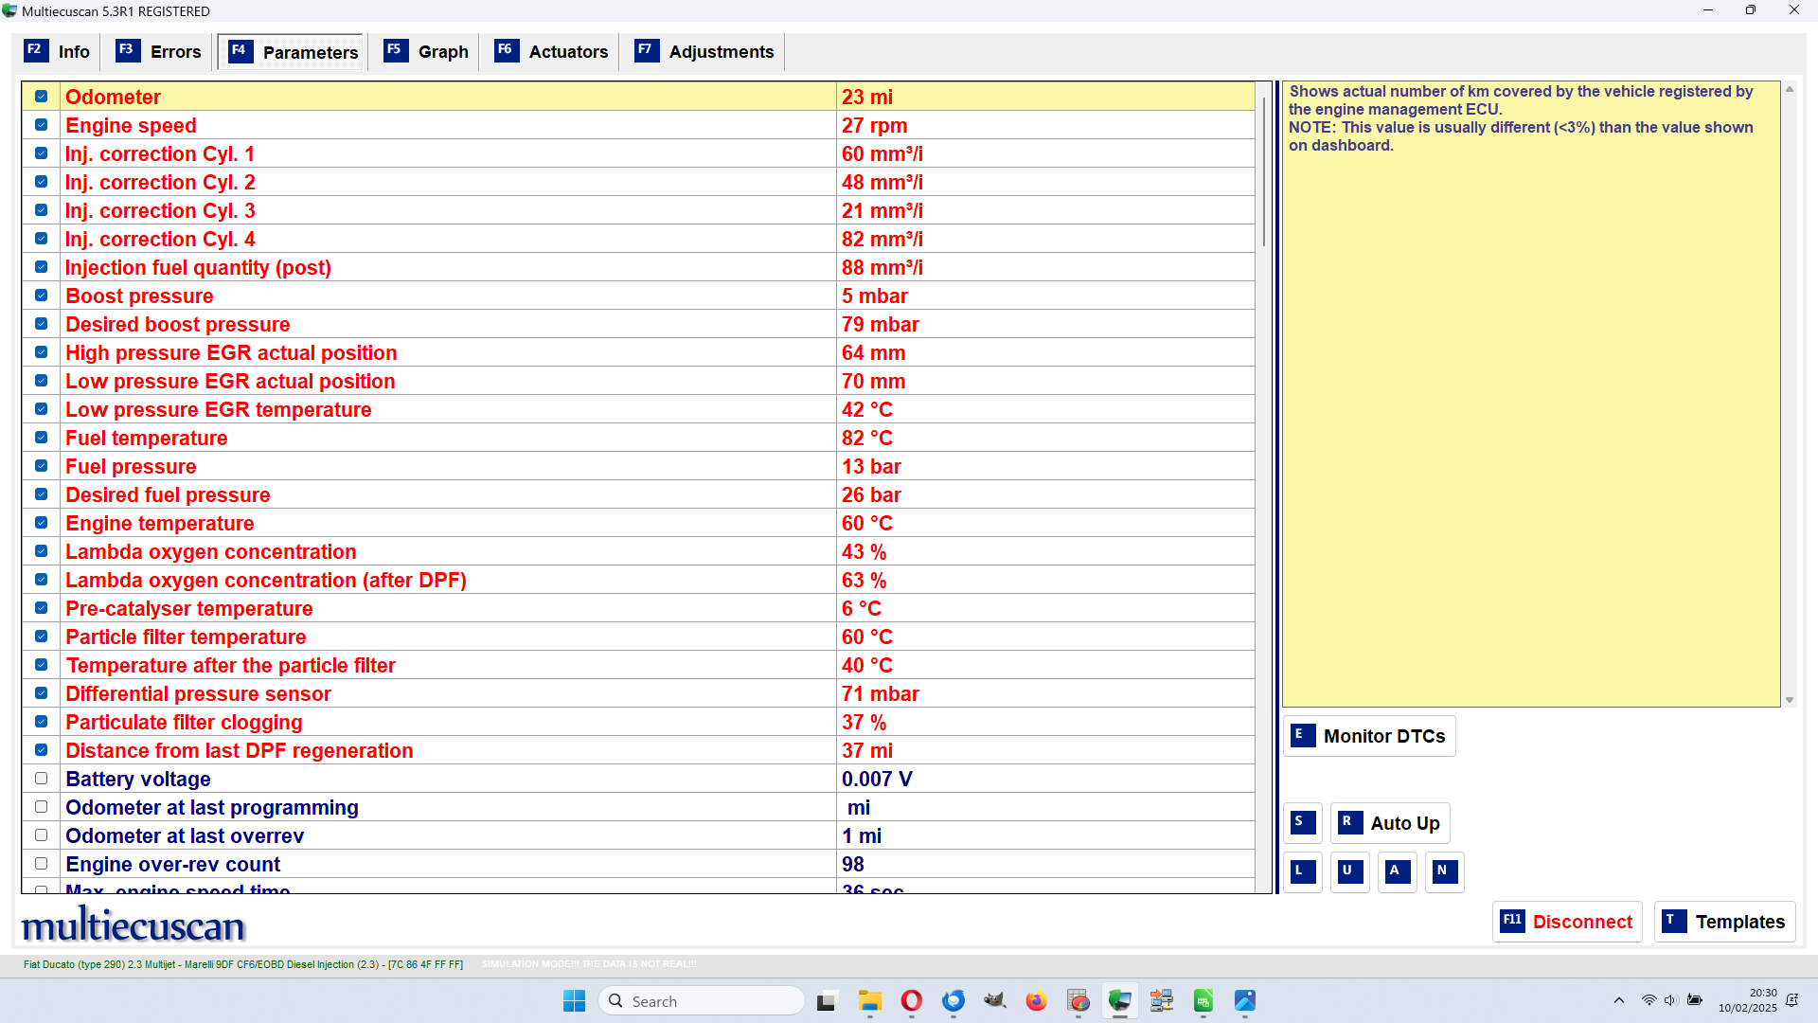Click the U shortcut button
This screenshot has width=1818, height=1023.
click(x=1349, y=871)
